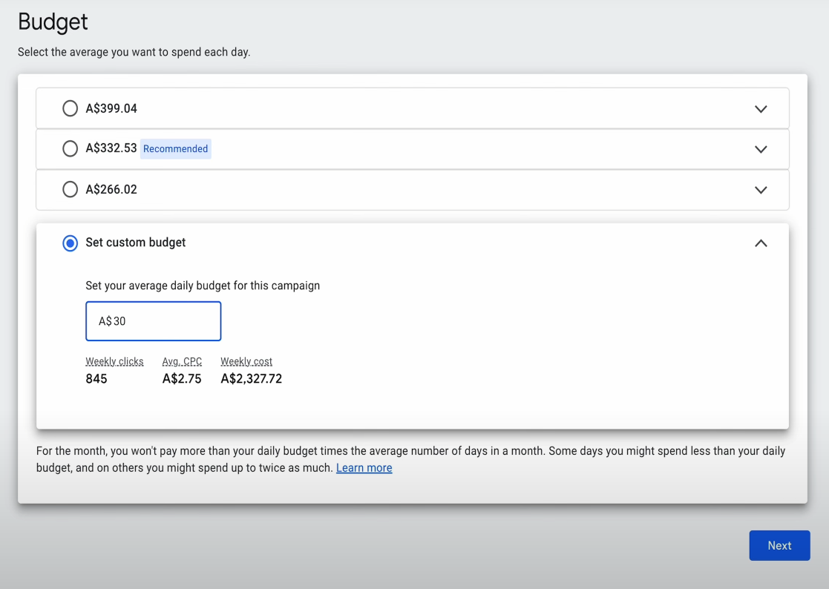This screenshot has width=829, height=589.
Task: Choose the recommended A$332.53 budget option
Action: 70,148
